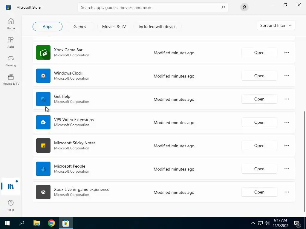
Task: Click the Microsoft Store logo icon
Action: point(8,7)
